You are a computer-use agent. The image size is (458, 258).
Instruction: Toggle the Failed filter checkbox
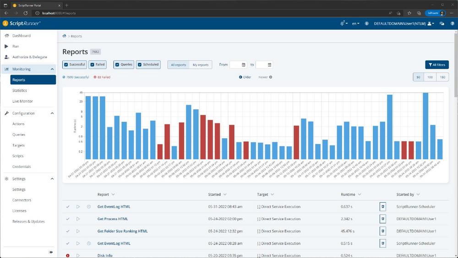(x=92, y=65)
